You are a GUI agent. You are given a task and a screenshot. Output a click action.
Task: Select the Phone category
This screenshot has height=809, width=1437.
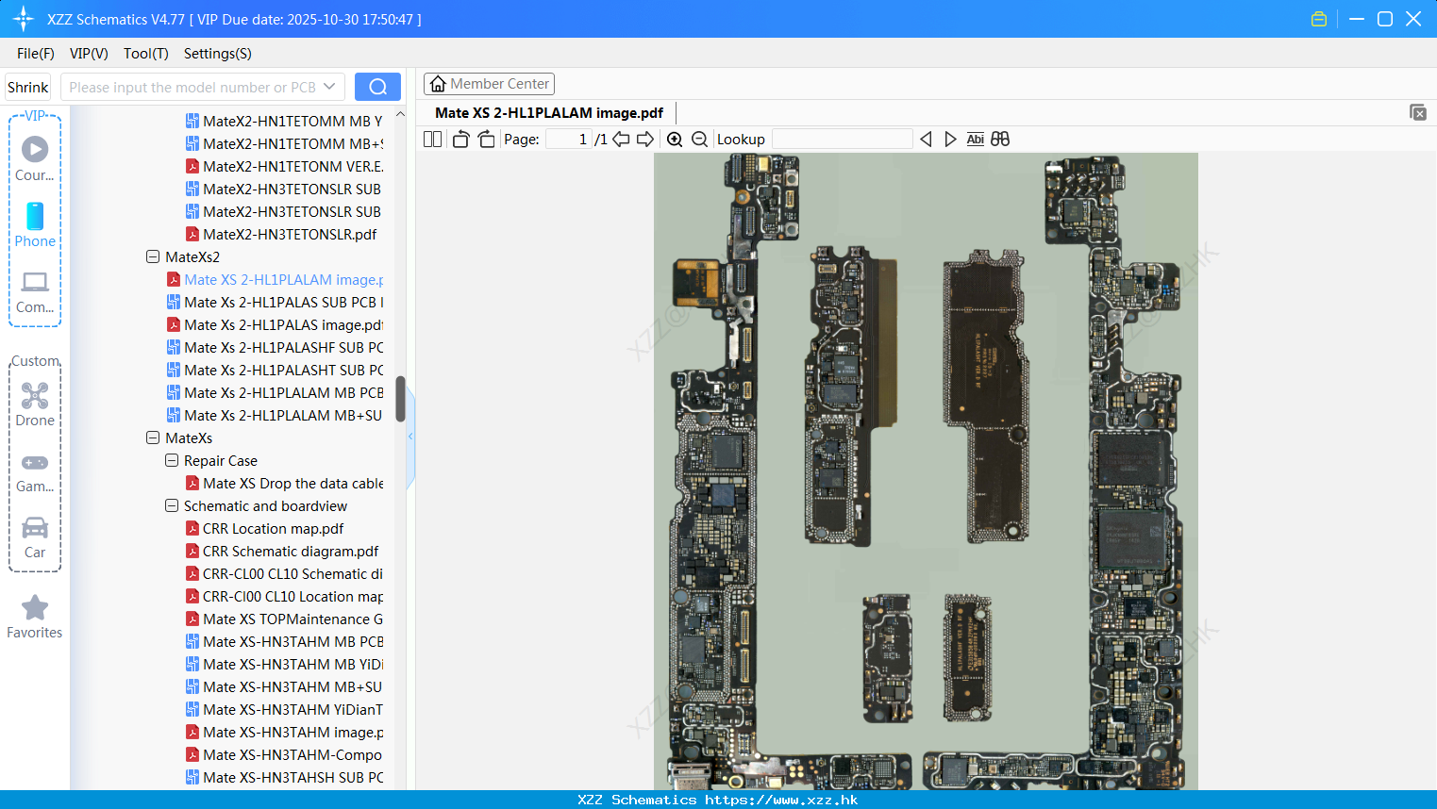click(x=35, y=224)
